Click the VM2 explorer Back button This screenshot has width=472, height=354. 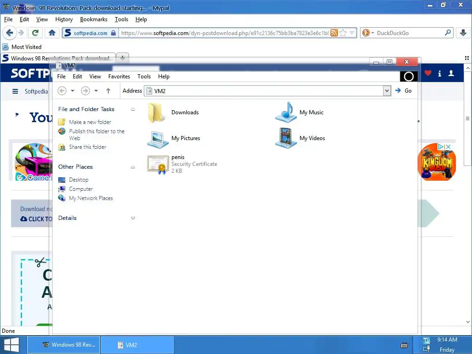pos(62,91)
